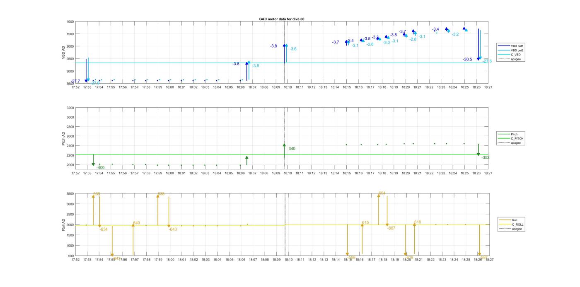This screenshot has height=287, width=580.
Task: Click the "500" tick on Roll axis
Action: pyautogui.click(x=71, y=256)
